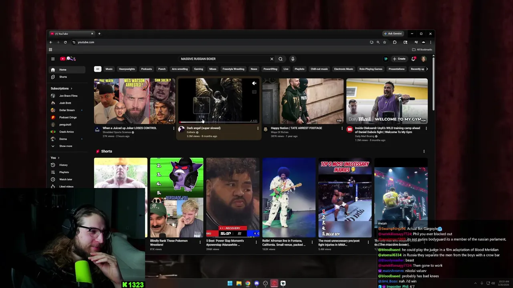The height and width of the screenshot is (288, 513).
Task: Select the All filter chip
Action: pyautogui.click(x=97, y=69)
